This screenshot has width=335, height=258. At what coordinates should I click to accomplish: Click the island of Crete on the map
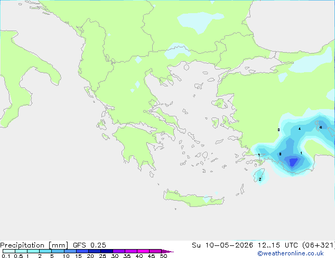click(193, 199)
